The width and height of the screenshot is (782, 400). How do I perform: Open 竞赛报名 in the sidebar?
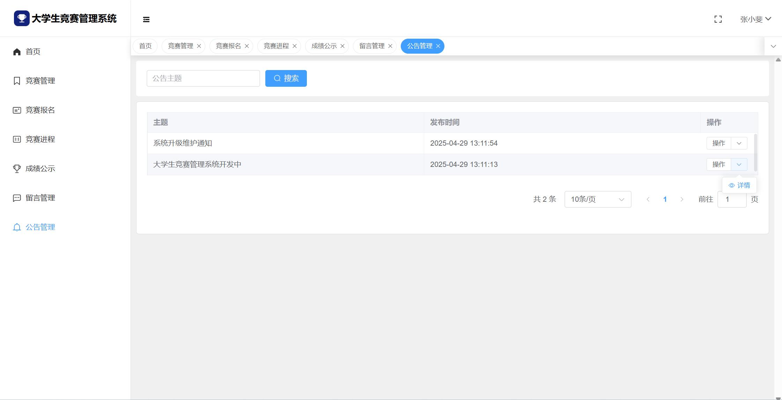[40, 110]
